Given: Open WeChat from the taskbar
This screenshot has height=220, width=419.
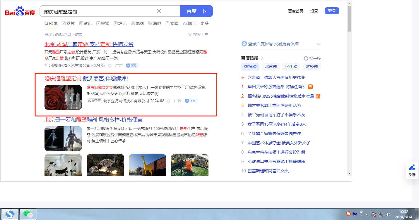Looking at the screenshot, I should point(28,214).
